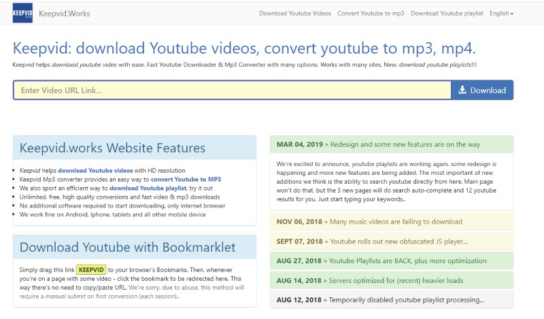544x319 pixels.
Task: Follow the convert Youtube to MP3 link
Action: coord(186,179)
